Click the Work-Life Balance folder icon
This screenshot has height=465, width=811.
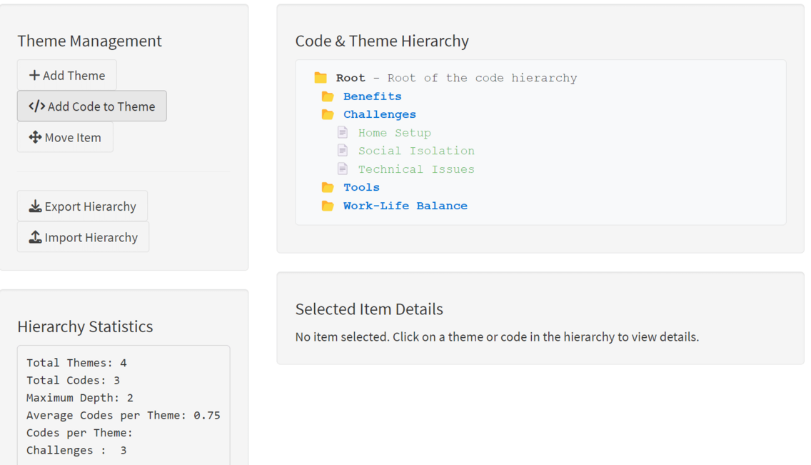point(328,206)
